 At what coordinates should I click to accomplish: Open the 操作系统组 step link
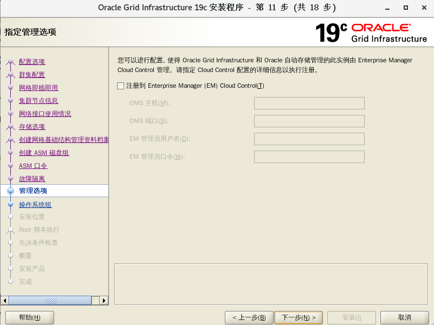(x=35, y=205)
